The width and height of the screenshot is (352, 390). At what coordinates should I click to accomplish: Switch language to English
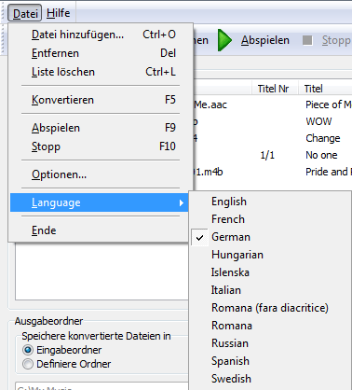point(270,202)
